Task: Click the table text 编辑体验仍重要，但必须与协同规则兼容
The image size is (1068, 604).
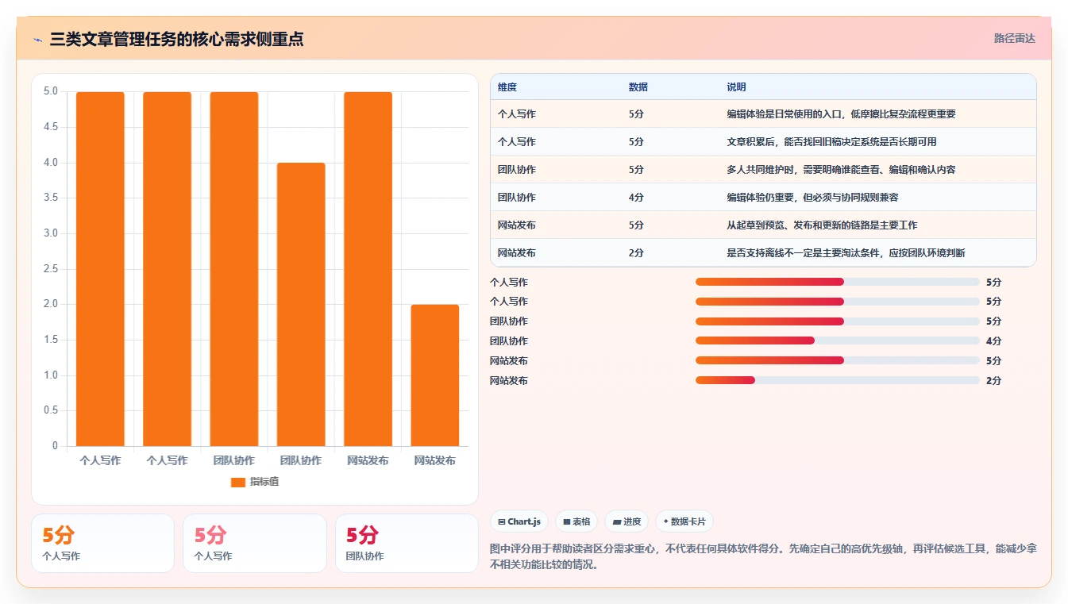Action: point(812,198)
